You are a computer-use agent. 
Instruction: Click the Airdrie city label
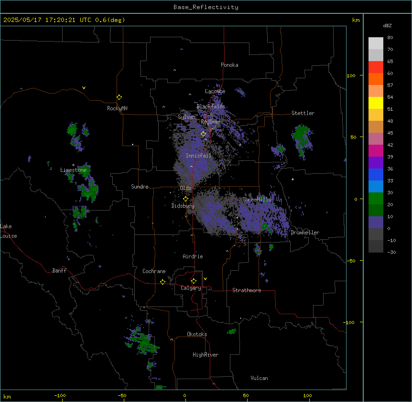(x=193, y=256)
